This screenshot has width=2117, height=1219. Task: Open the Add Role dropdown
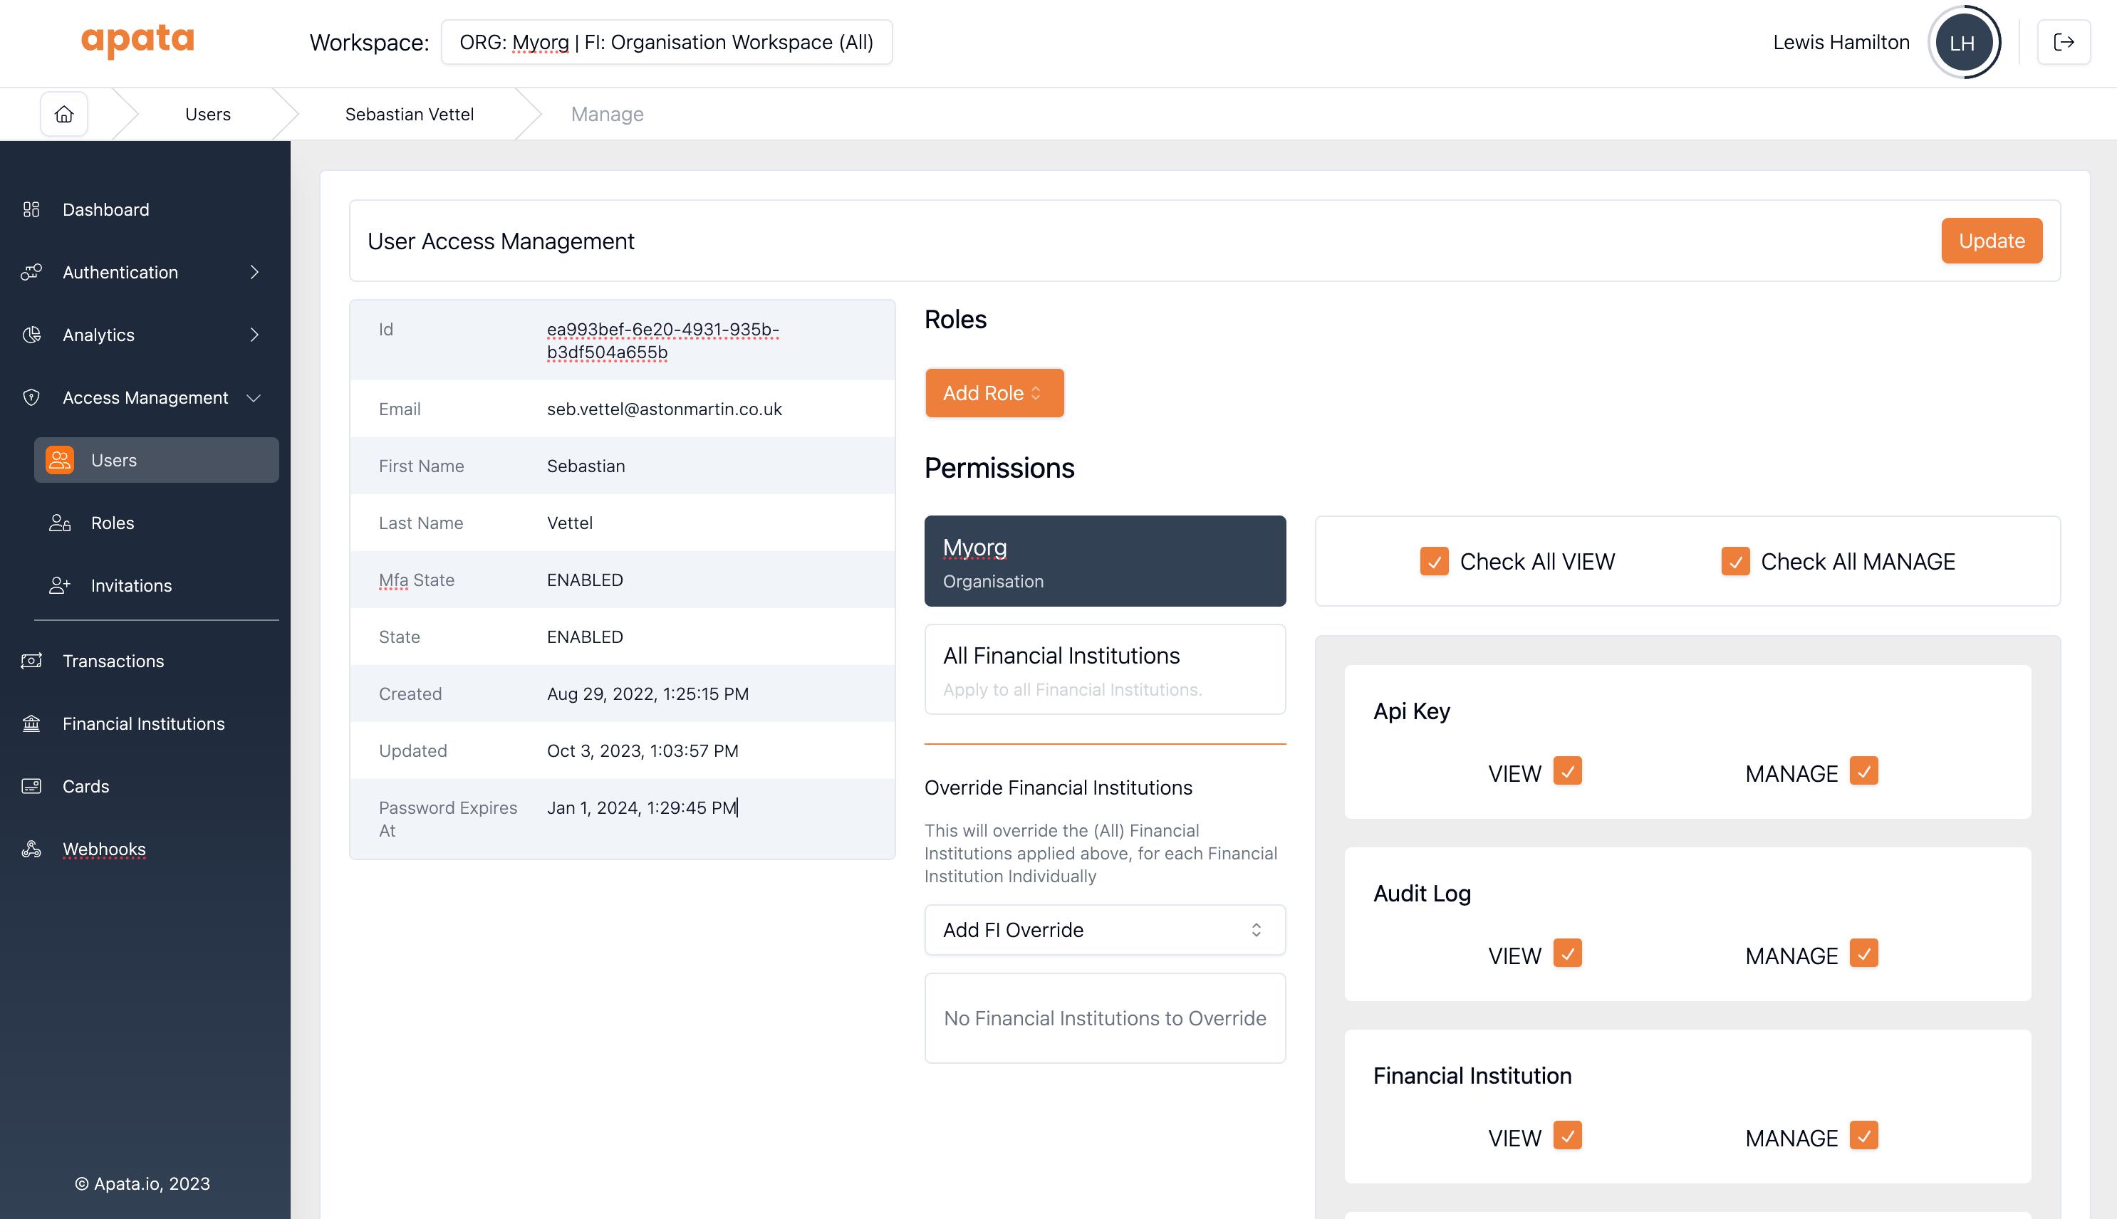993,392
